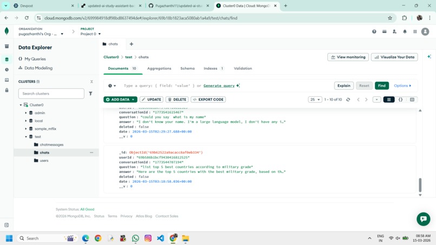Open more options for chats collection
The height and width of the screenshot is (245, 436).
(91, 153)
